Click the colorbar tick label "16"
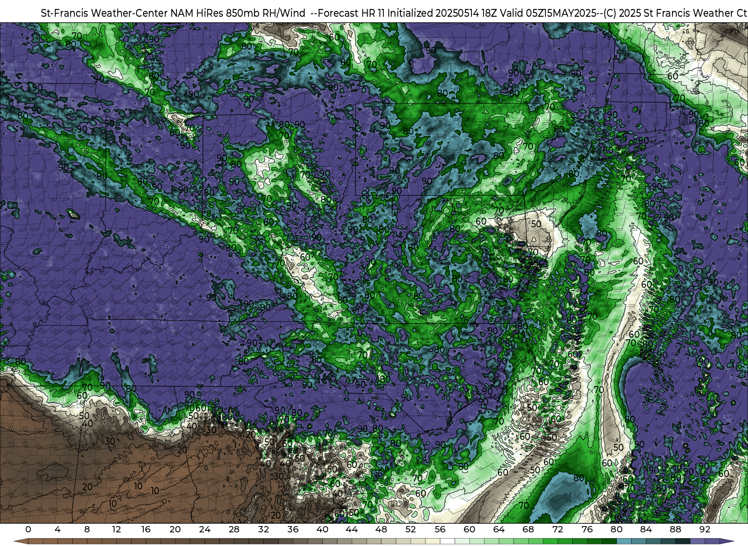The image size is (748, 546). (x=146, y=529)
